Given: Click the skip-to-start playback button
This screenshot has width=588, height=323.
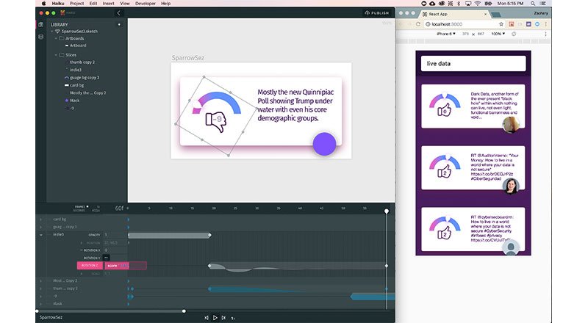Looking at the screenshot, I should tap(207, 318).
